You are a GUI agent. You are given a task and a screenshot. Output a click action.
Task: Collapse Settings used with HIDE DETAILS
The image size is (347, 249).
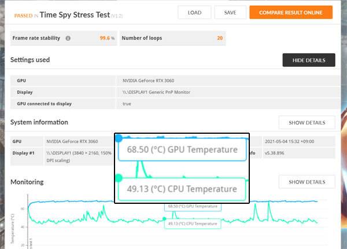pyautogui.click(x=308, y=60)
